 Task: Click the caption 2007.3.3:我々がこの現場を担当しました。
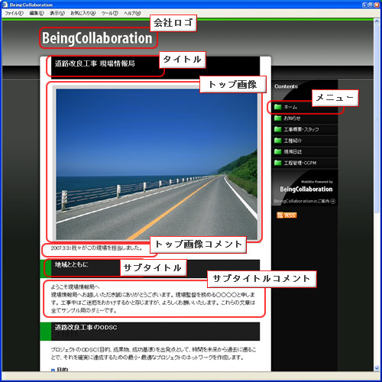click(97, 248)
